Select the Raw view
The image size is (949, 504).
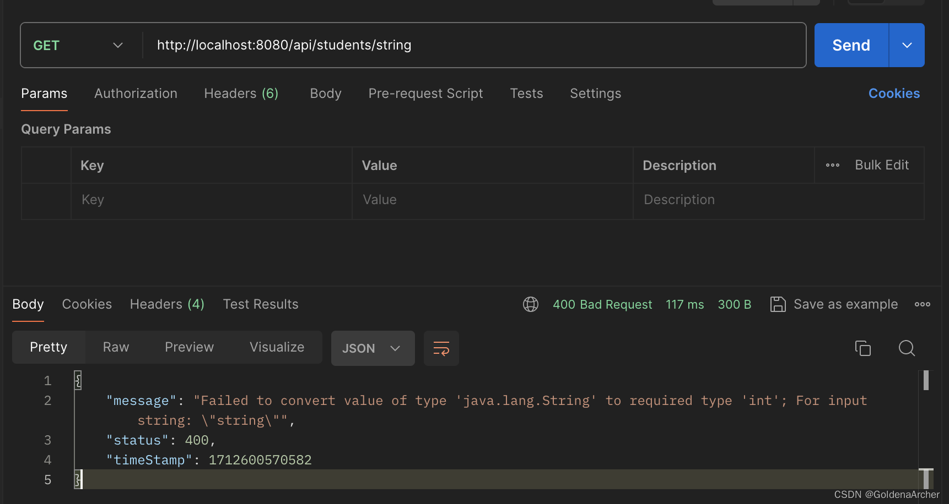pos(116,347)
